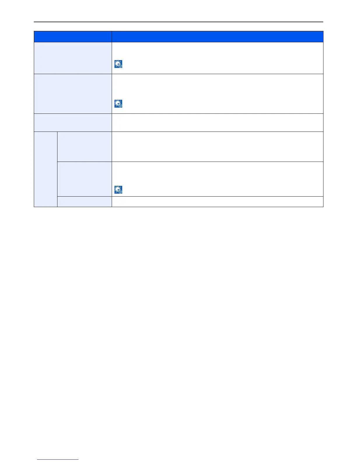The width and height of the screenshot is (357, 462).
Task: Select the third short row's light-blue label cell
Action: coord(73,123)
